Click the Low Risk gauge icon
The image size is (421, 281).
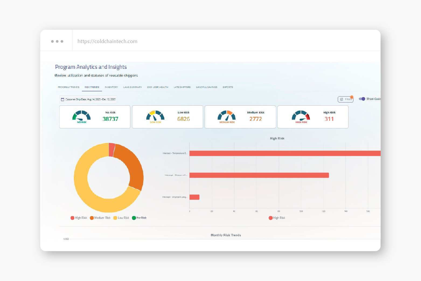click(x=155, y=116)
